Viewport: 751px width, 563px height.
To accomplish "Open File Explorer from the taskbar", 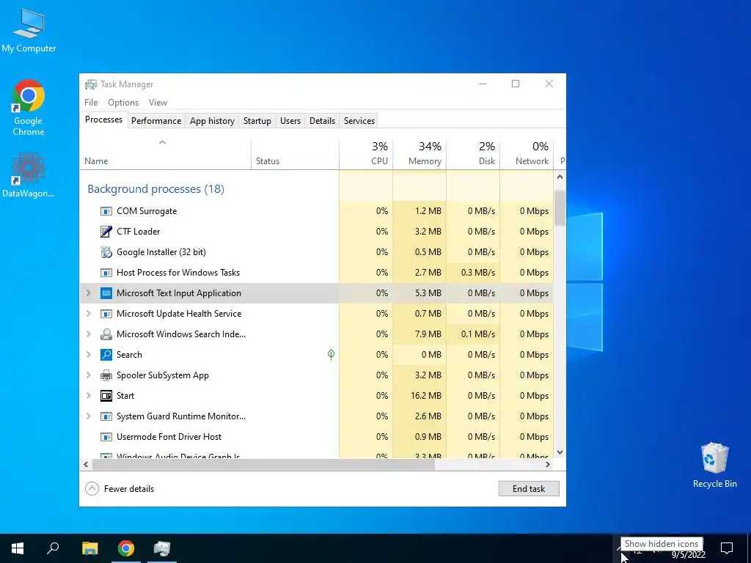I will coord(89,548).
